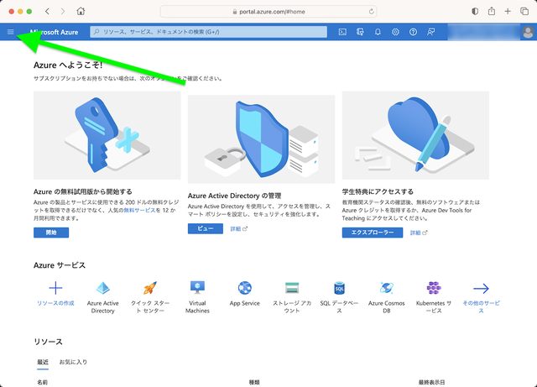This screenshot has width=537, height=387.
Task: Click the リソースの作成 plus icon
Action: click(55, 288)
